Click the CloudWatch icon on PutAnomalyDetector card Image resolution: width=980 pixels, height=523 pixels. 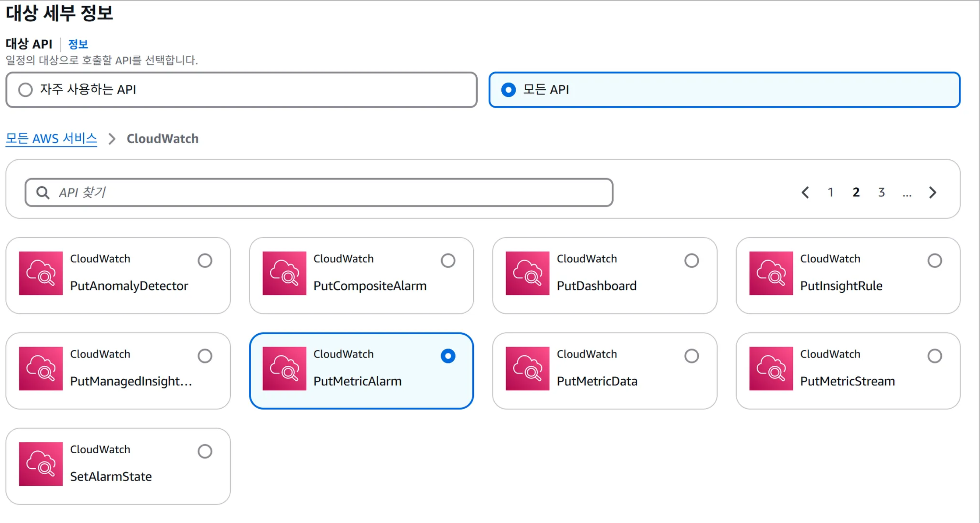pyautogui.click(x=41, y=273)
